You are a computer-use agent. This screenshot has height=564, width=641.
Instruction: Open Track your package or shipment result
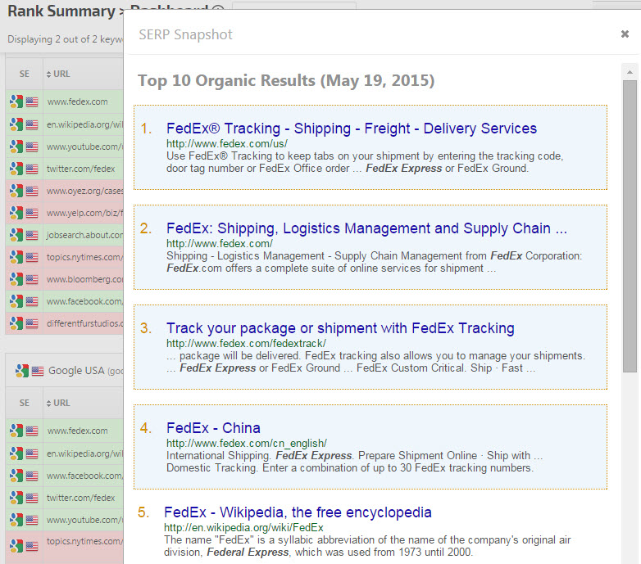(340, 328)
